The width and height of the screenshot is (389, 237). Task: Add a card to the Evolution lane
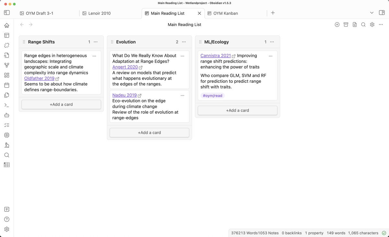(149, 133)
